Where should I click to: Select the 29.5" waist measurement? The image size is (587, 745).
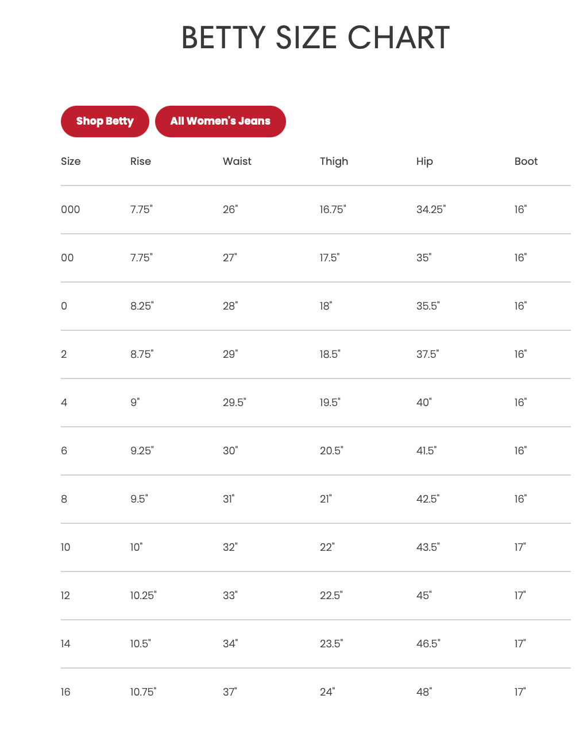tap(234, 403)
